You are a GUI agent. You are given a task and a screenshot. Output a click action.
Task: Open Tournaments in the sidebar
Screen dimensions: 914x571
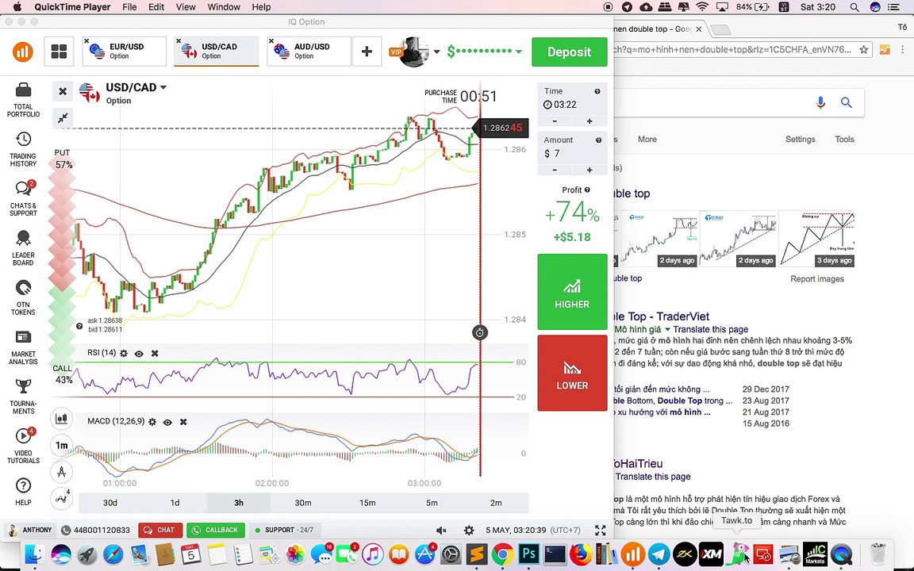[23, 397]
